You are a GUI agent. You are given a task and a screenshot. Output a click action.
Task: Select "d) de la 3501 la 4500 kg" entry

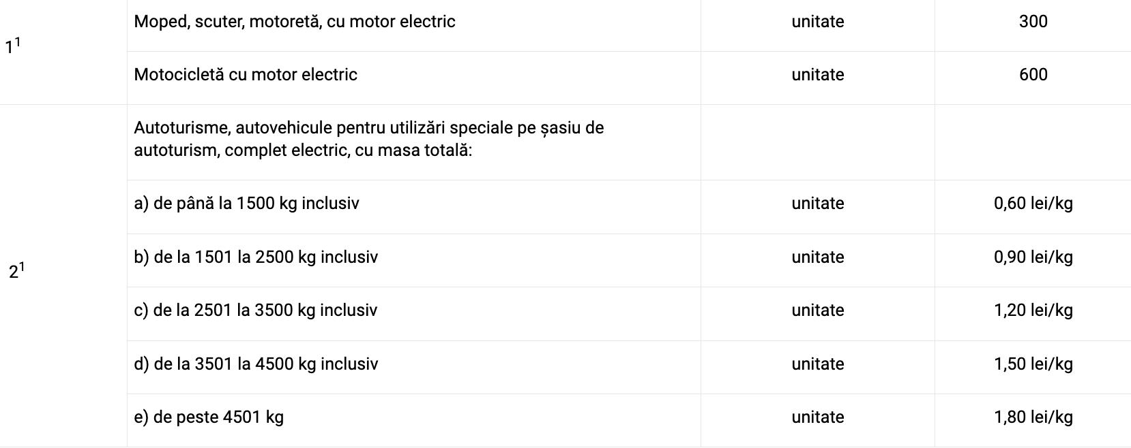click(x=256, y=364)
